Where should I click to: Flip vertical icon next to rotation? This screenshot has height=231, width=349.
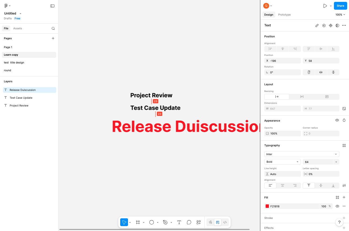(333, 72)
